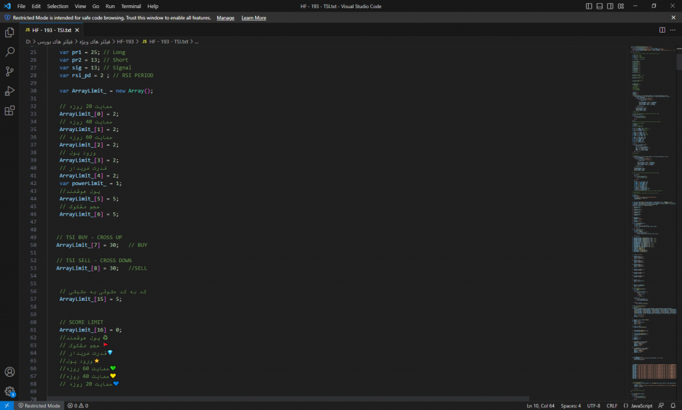Click the Manage link in Restricted Mode banner
Screen dimensions: 682x410
[x=225, y=18]
